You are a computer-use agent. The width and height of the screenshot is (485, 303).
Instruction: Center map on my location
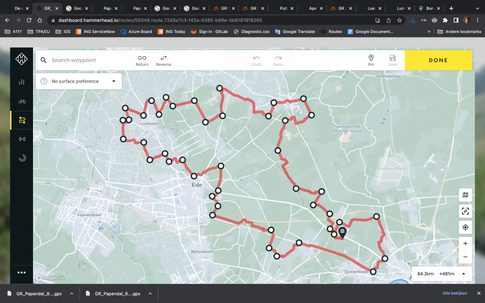click(x=465, y=227)
